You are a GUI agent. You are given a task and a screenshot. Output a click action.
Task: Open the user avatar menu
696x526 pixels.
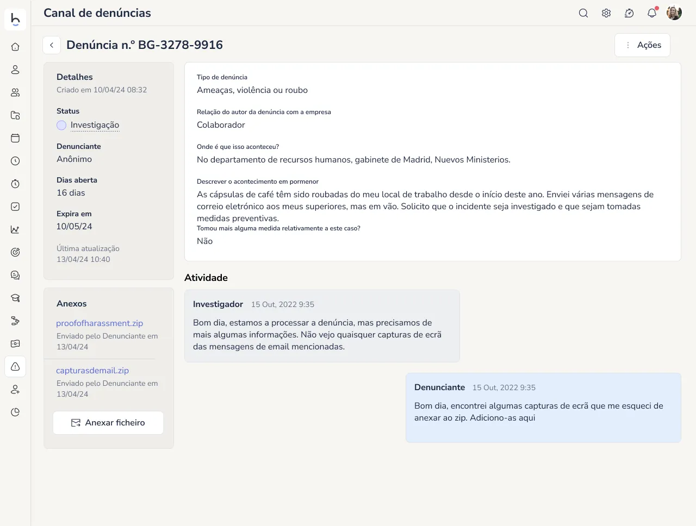click(674, 13)
